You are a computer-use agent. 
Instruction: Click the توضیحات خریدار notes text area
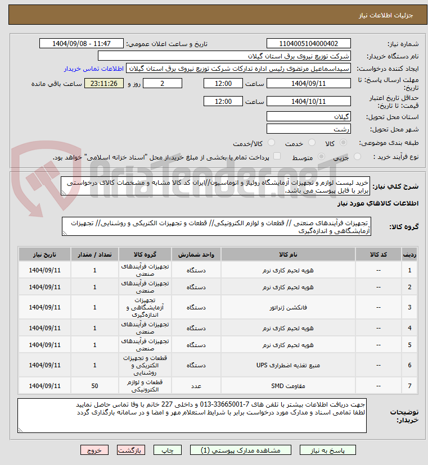pyautogui.click(x=192, y=416)
